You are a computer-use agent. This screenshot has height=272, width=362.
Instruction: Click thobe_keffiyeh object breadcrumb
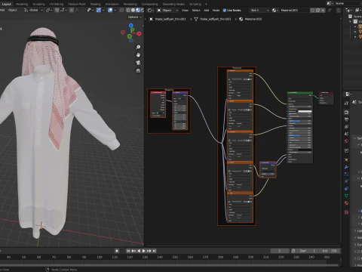[x=167, y=19]
